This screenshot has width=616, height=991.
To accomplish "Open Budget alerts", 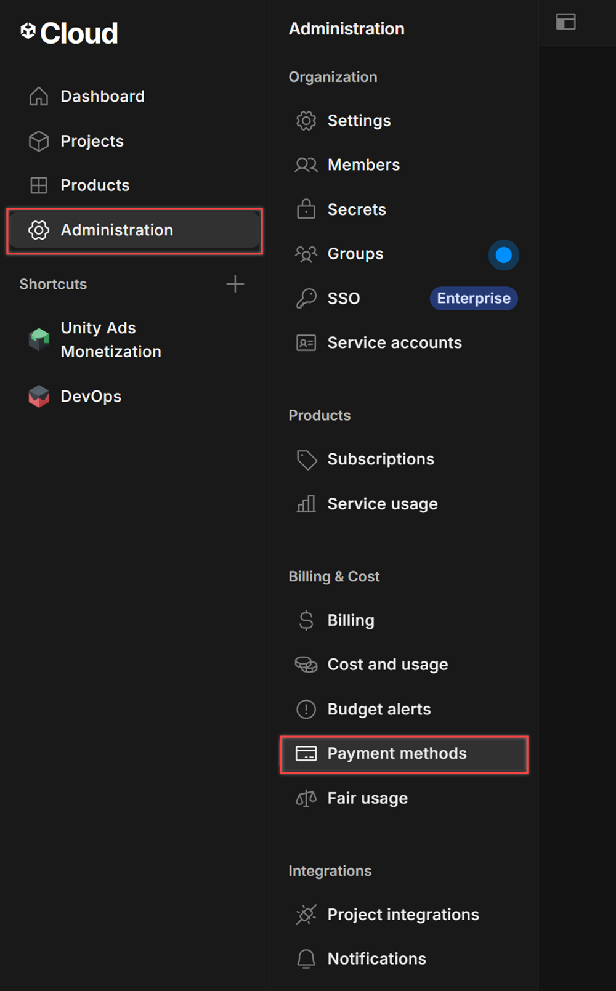I will [x=404, y=709].
